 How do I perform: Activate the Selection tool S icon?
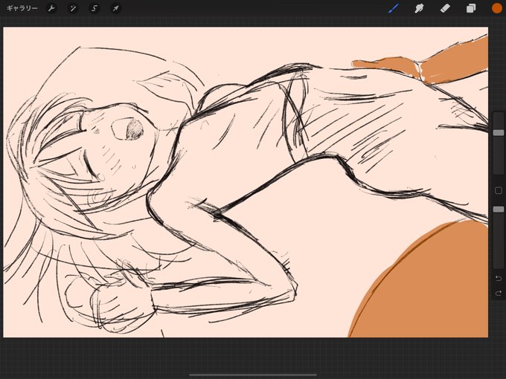[x=95, y=8]
